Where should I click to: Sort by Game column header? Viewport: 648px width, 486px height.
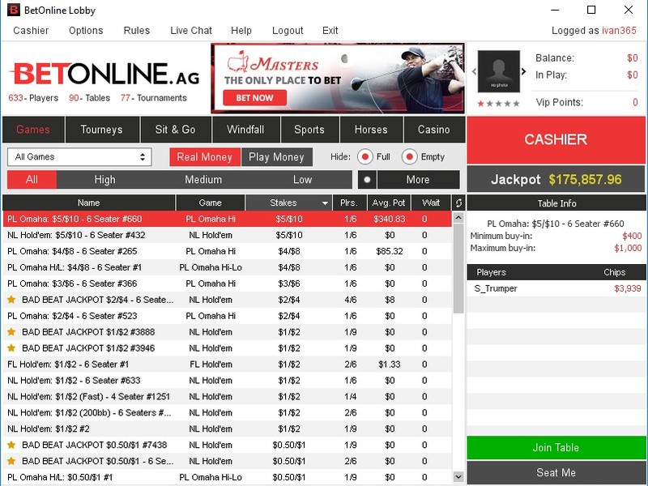(211, 203)
